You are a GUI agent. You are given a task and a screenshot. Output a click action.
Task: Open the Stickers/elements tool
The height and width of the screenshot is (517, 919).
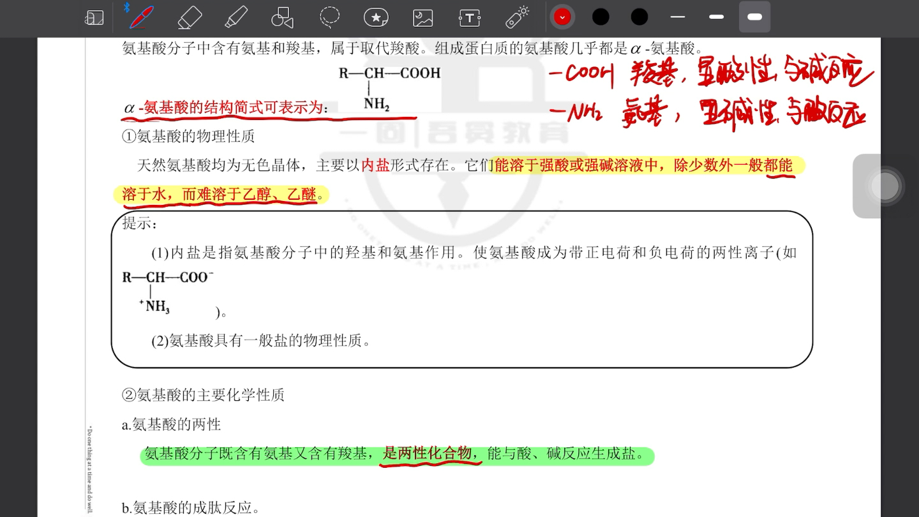pyautogui.click(x=376, y=18)
